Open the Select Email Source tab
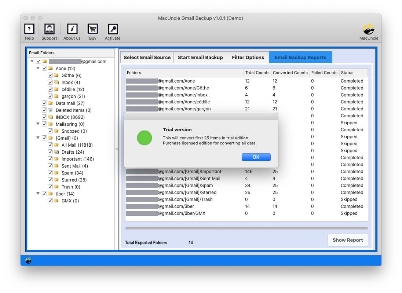 (147, 57)
